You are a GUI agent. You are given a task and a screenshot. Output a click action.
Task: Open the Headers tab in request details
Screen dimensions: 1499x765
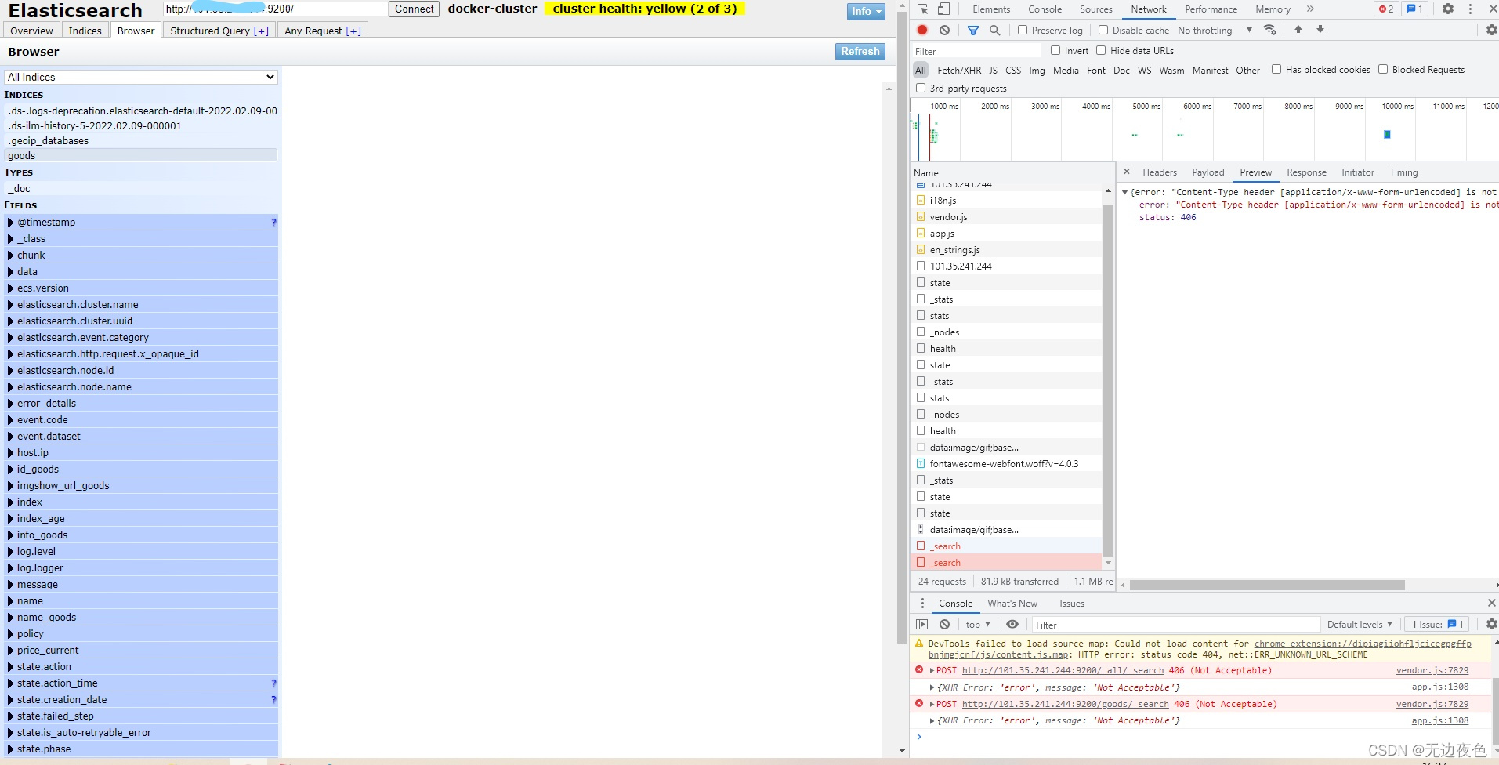coord(1160,172)
